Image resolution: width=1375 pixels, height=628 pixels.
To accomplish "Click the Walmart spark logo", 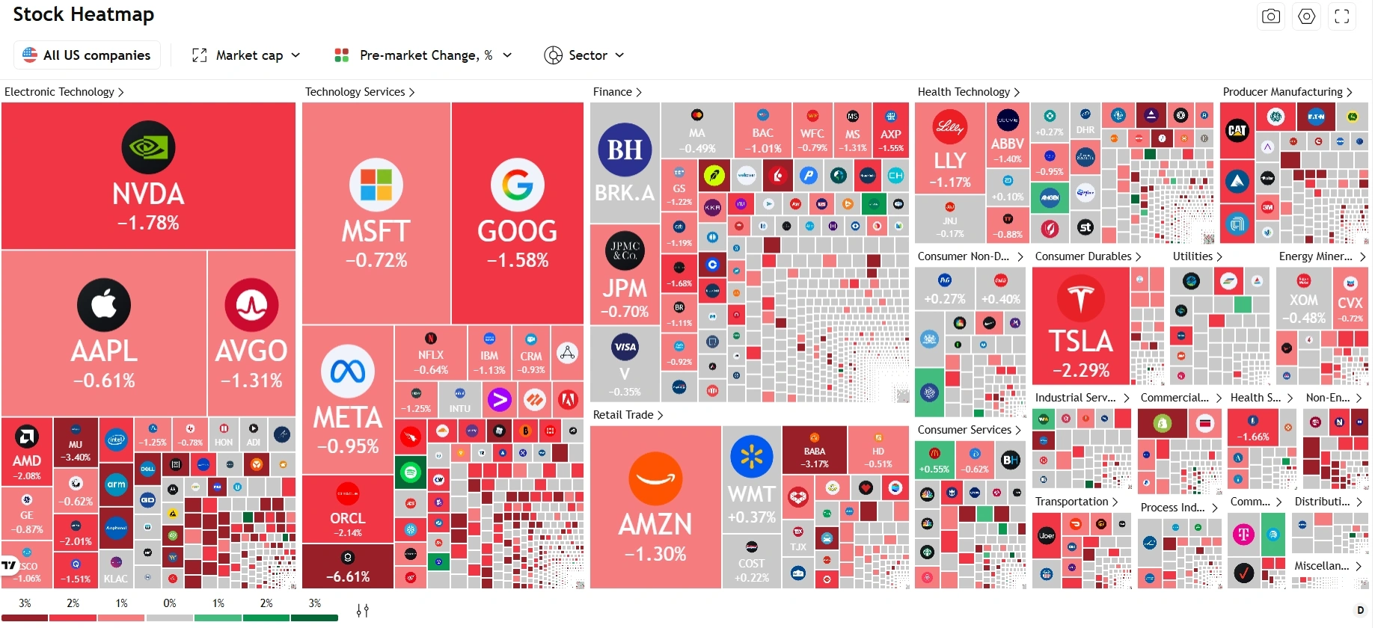I will pos(751,457).
